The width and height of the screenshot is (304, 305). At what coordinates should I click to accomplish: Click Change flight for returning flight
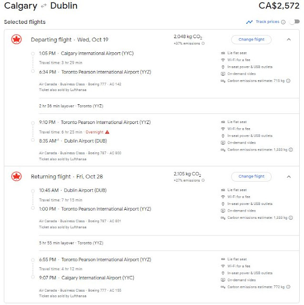pyautogui.click(x=251, y=176)
